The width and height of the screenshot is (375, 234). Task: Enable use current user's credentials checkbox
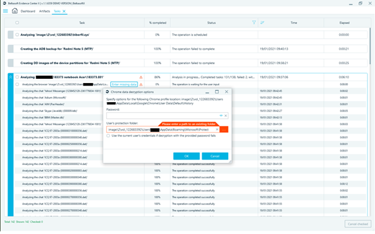pos(109,135)
